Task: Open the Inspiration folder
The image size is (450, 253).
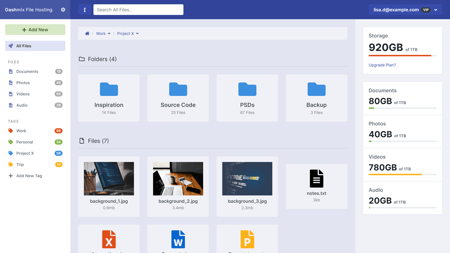Action: [x=109, y=98]
